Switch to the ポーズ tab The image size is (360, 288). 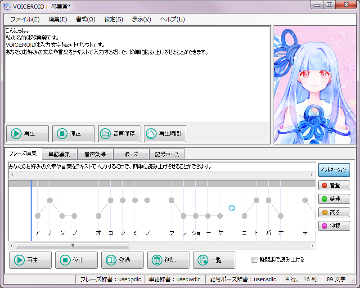(x=131, y=154)
